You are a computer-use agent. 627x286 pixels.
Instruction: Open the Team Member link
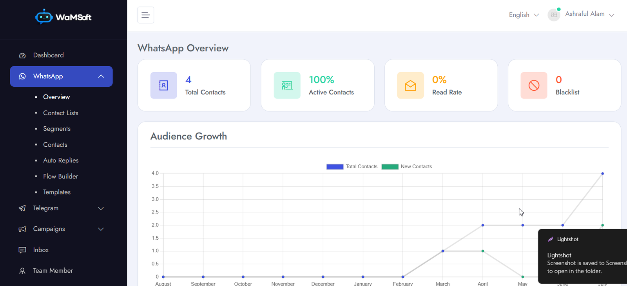(x=53, y=271)
